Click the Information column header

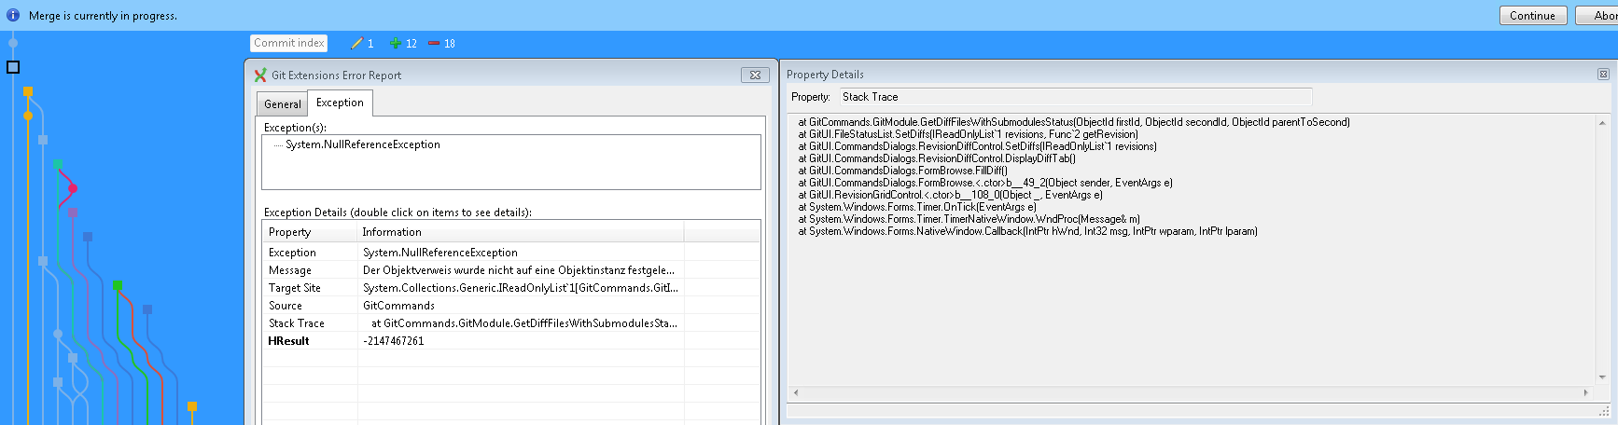(521, 232)
